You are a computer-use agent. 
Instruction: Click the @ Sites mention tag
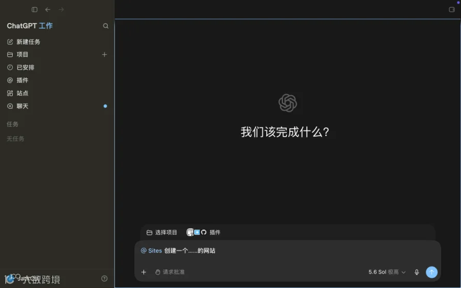(152, 251)
